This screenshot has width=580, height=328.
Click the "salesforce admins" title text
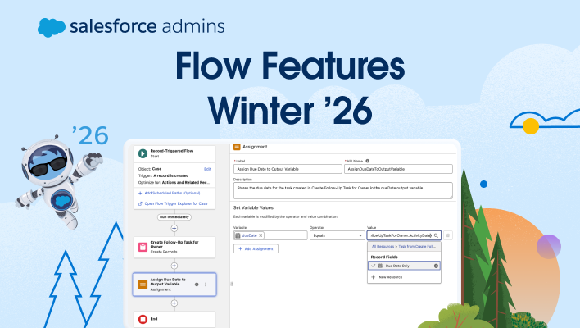click(147, 27)
